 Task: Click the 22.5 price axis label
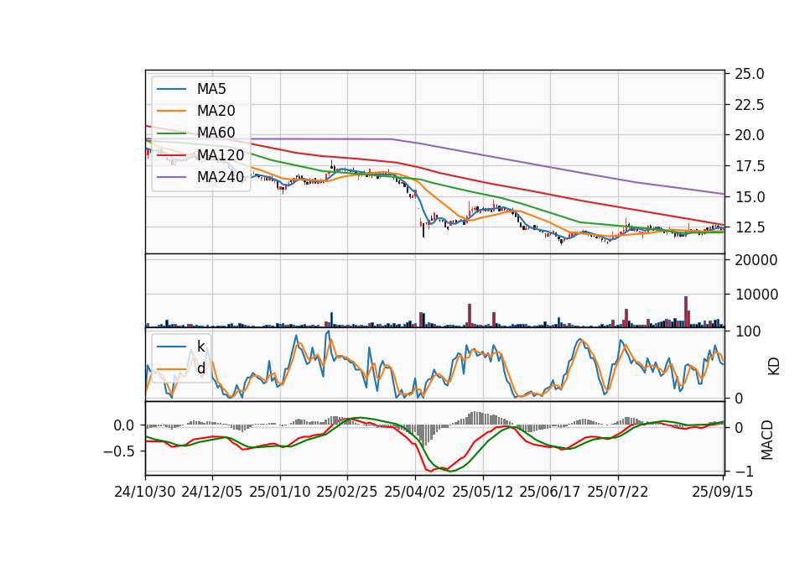pyautogui.click(x=750, y=105)
